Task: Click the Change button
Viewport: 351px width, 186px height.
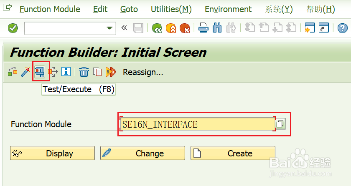Action: point(142,153)
